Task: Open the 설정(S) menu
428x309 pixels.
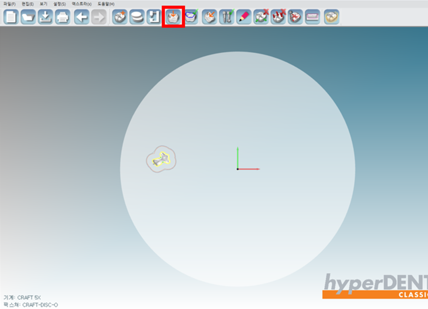Action: pyautogui.click(x=59, y=4)
